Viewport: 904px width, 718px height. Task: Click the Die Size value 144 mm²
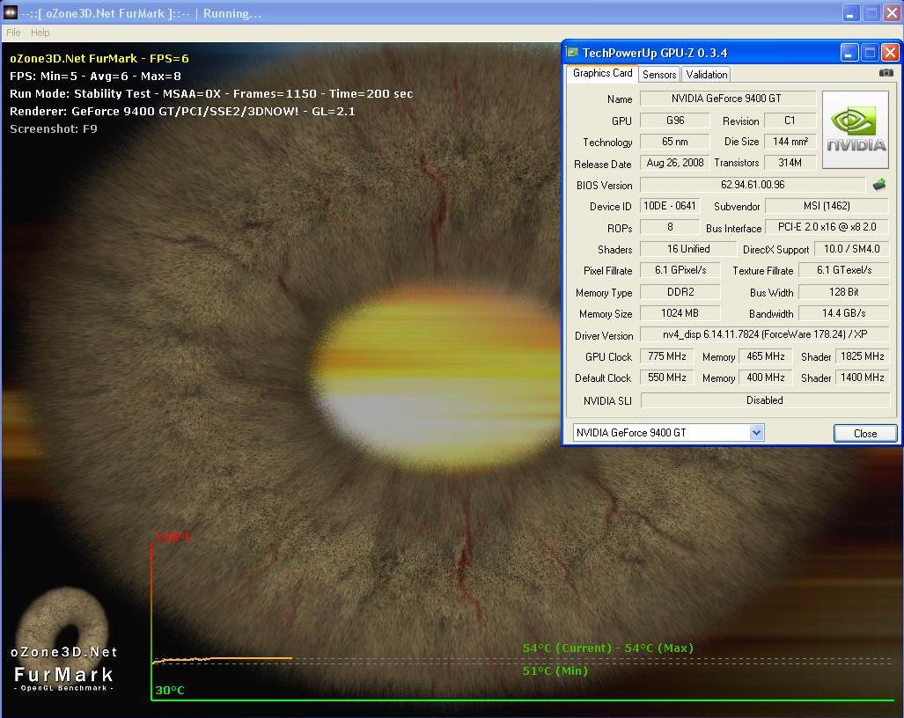[790, 142]
